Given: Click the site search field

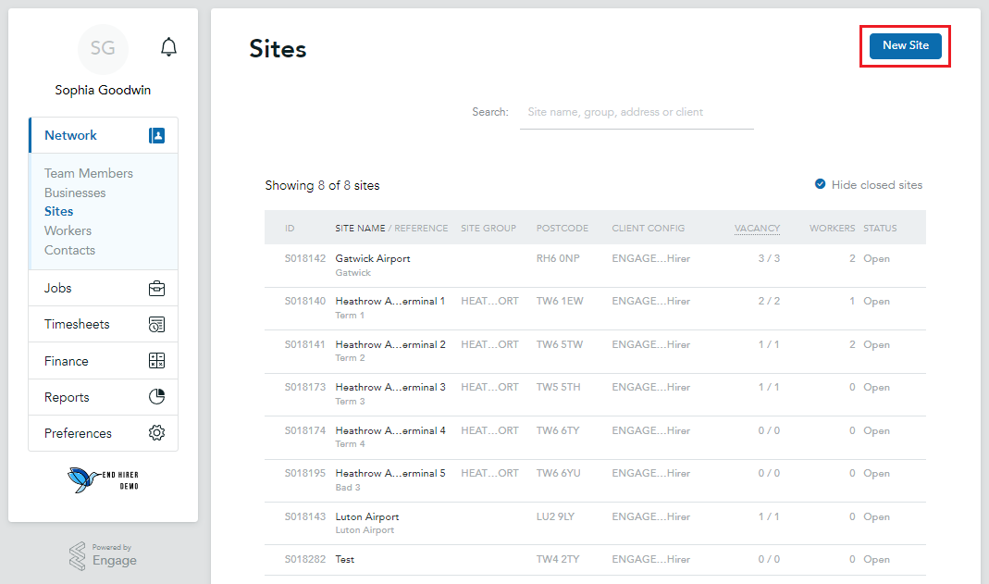Looking at the screenshot, I should click(x=637, y=112).
